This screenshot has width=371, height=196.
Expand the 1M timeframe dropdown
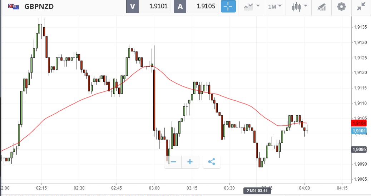click(275, 7)
